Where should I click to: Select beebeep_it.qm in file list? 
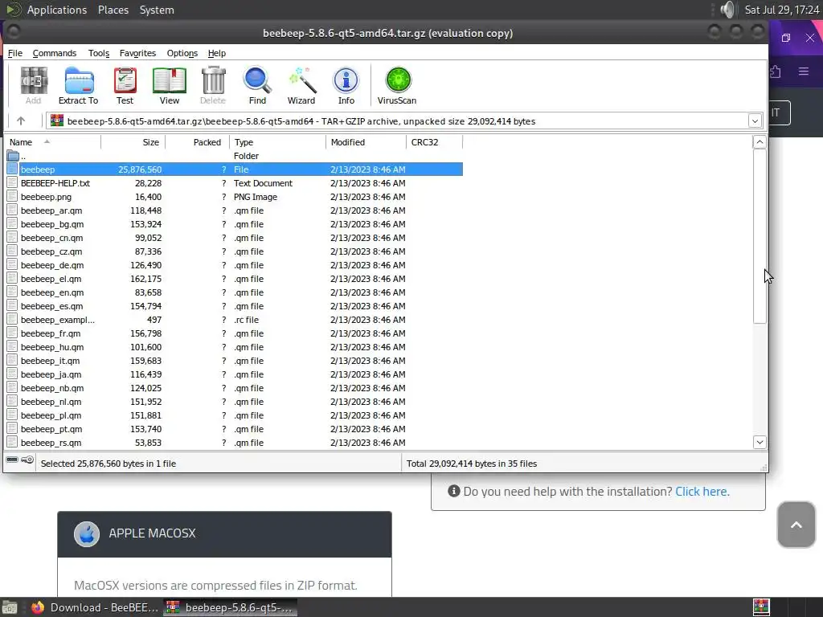point(235,361)
